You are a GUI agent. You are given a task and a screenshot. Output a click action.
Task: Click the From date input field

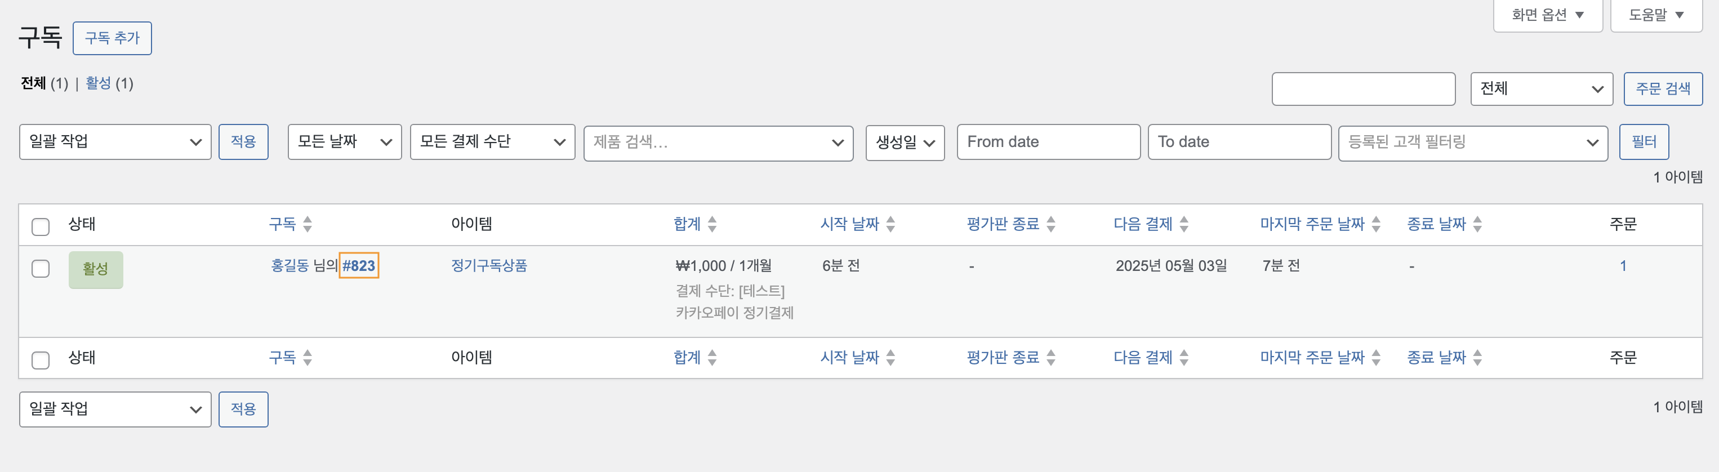pyautogui.click(x=1048, y=141)
